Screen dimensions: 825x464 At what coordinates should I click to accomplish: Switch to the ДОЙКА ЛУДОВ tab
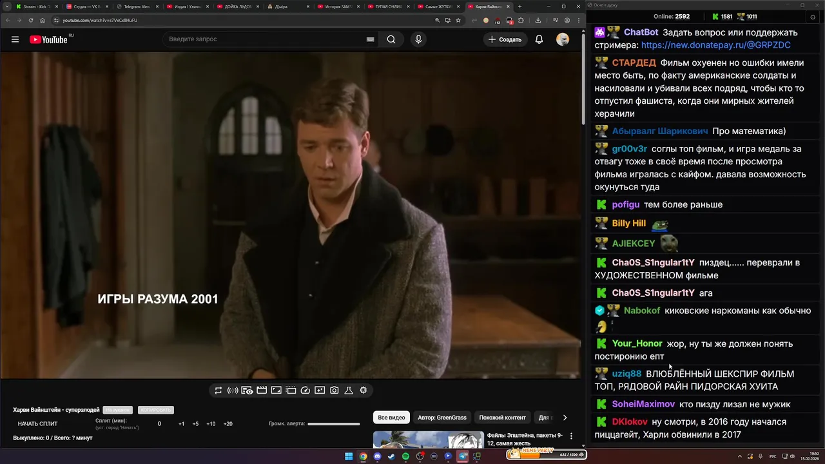pos(238,6)
